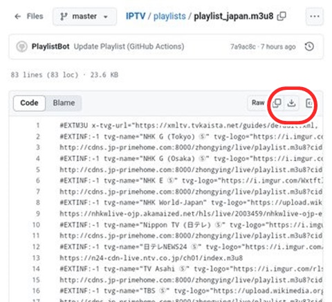Open the three-dot more options menu
The height and width of the screenshot is (302, 332).
[x=315, y=17]
